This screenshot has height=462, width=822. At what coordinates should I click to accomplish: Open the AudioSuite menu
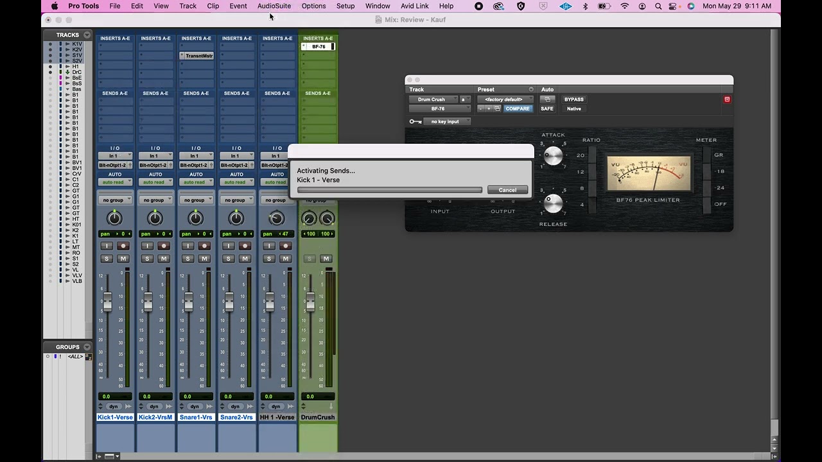274,6
